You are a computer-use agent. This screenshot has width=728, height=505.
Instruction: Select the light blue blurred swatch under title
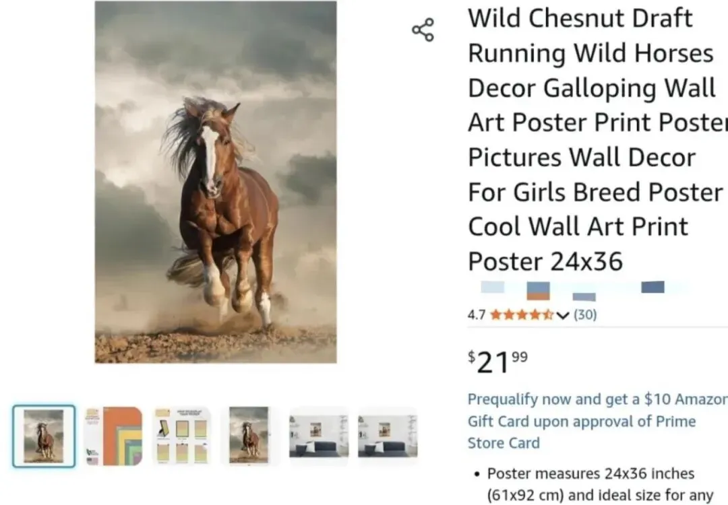493,287
